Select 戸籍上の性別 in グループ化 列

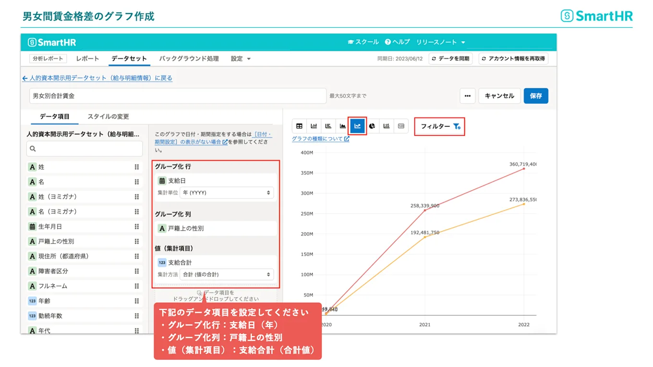pos(216,228)
